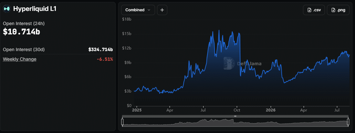
Task: Click the $10.714b open interest value
Action: tap(22, 32)
